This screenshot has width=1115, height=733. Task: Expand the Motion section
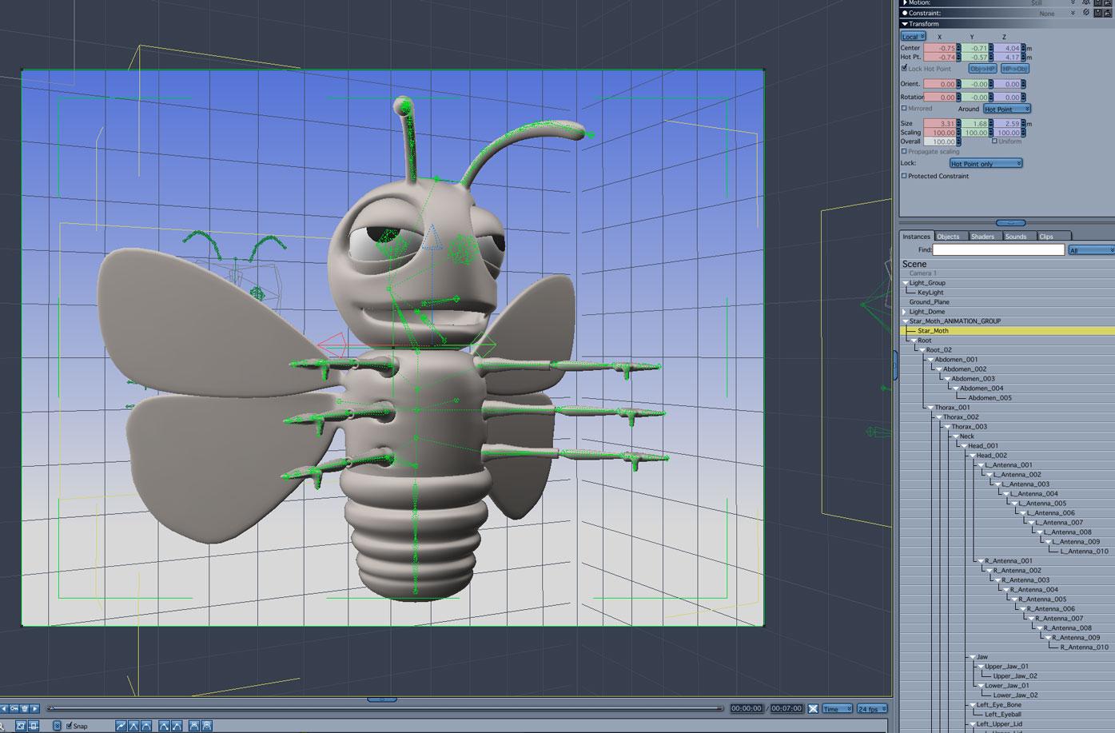pos(904,3)
